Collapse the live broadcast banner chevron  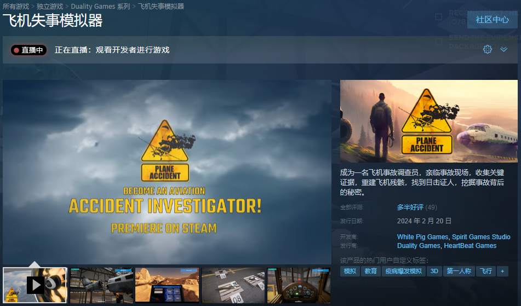tap(503, 49)
